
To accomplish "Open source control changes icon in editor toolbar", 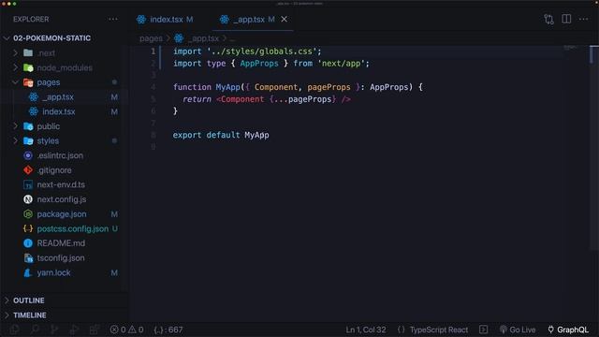I will (549, 19).
